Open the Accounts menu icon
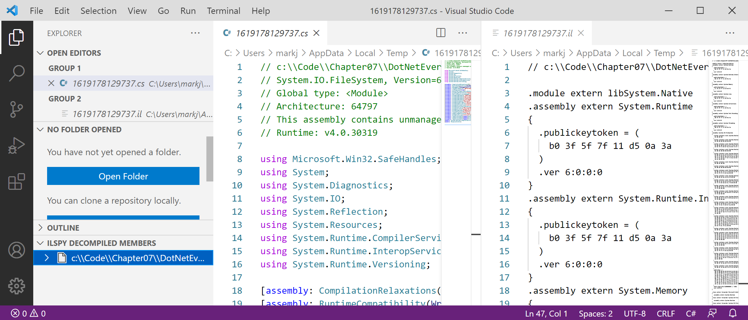This screenshot has height=320, width=748. click(16, 250)
